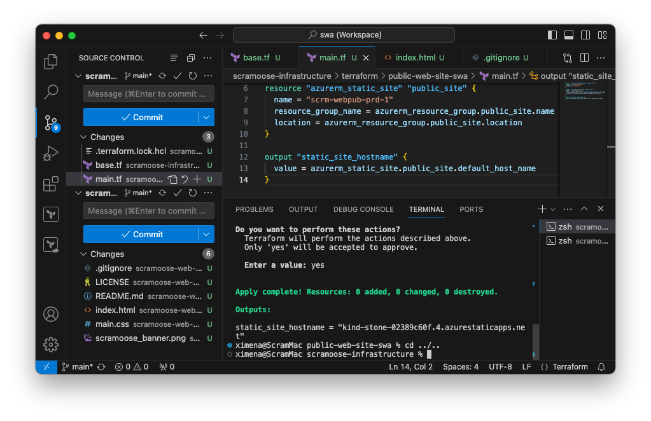Go back using navigation arrow

[x=203, y=35]
